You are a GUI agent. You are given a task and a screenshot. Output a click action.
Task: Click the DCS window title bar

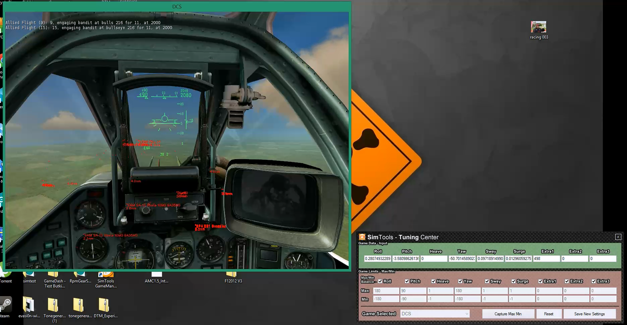(177, 7)
